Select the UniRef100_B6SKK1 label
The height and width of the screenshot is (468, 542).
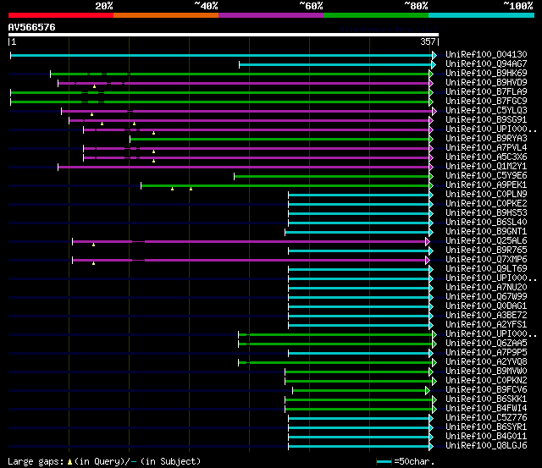point(486,399)
